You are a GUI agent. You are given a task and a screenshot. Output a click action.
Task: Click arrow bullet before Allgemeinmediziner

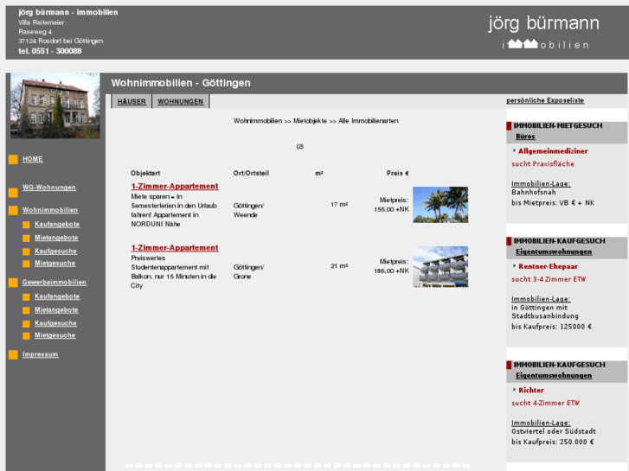[x=514, y=150]
